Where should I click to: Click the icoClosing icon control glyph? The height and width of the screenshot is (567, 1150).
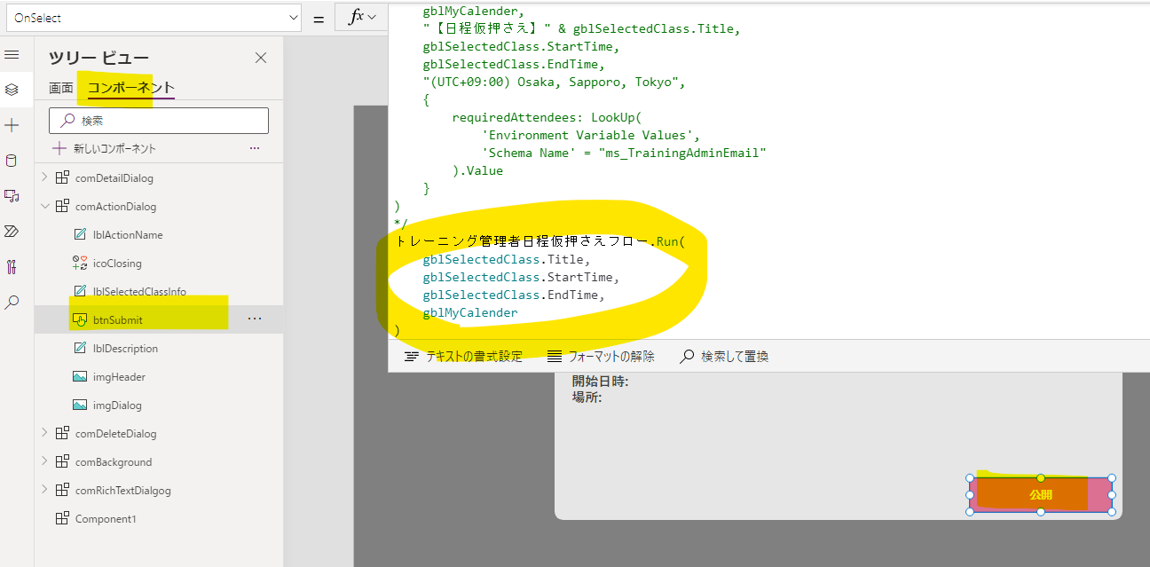pyautogui.click(x=79, y=264)
